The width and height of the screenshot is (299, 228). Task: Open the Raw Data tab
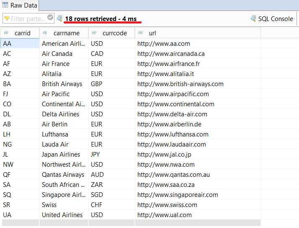tap(20, 5)
